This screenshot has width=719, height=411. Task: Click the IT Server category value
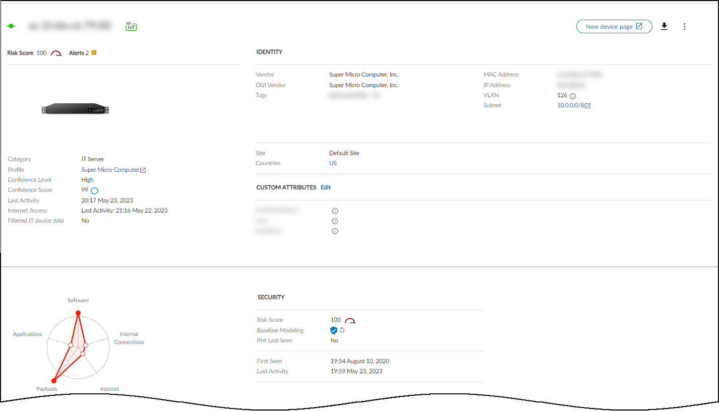93,159
